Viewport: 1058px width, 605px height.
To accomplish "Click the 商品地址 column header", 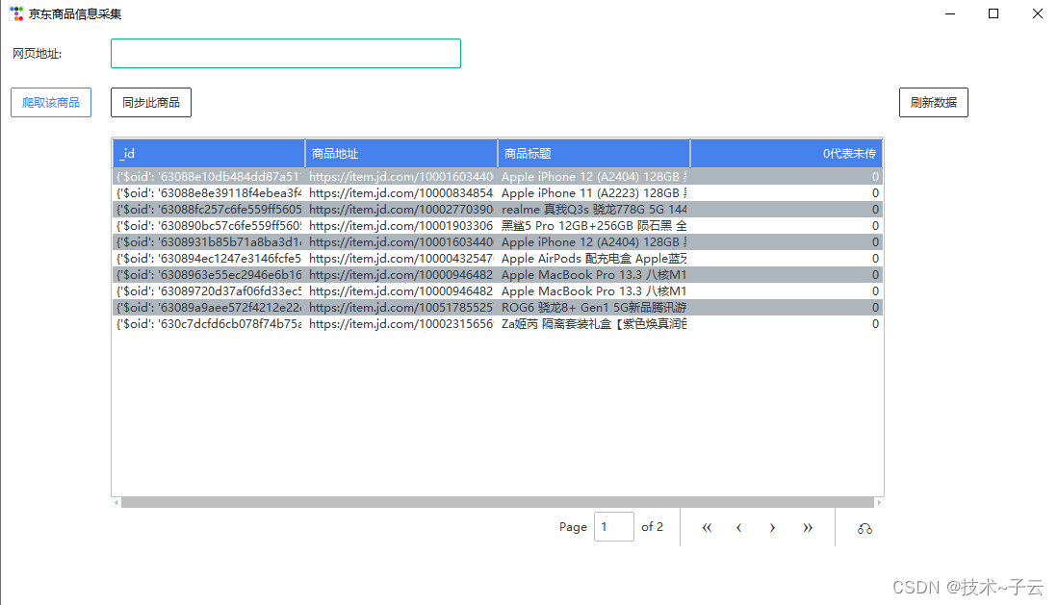I will point(401,153).
